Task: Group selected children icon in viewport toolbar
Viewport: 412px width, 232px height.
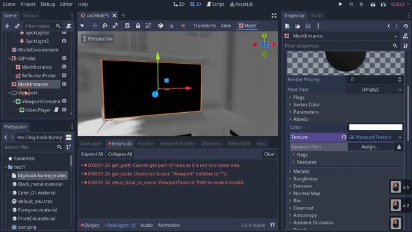Action: coord(148,26)
